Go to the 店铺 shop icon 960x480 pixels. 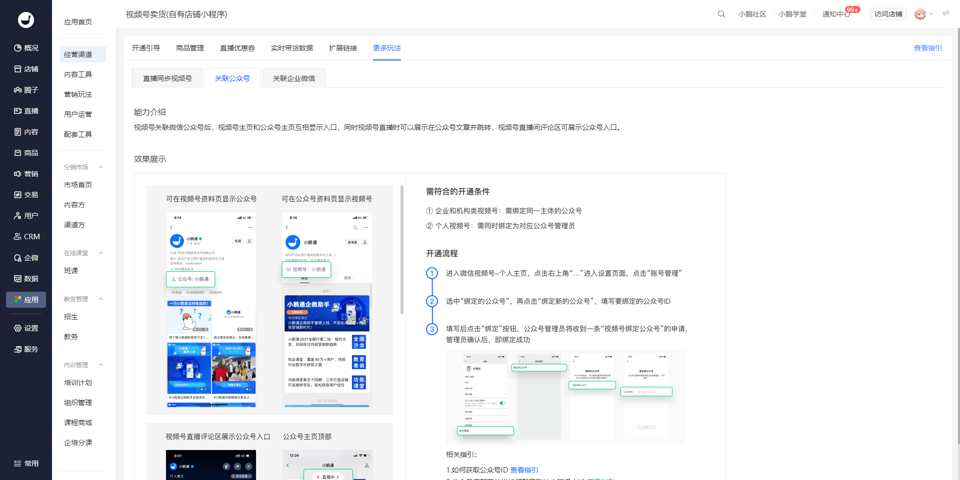tap(18, 69)
